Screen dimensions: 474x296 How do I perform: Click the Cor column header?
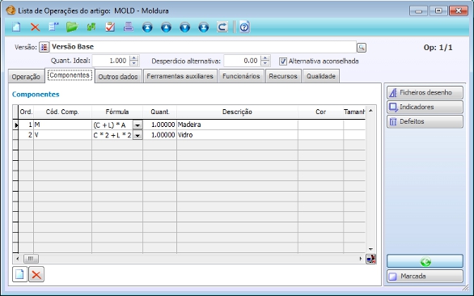(x=321, y=112)
